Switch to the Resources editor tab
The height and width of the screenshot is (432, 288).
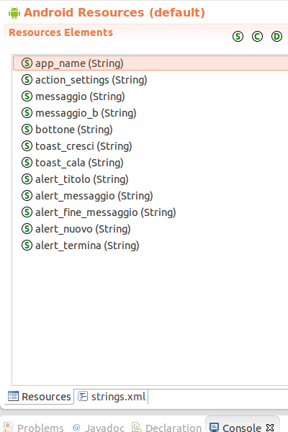click(x=39, y=397)
